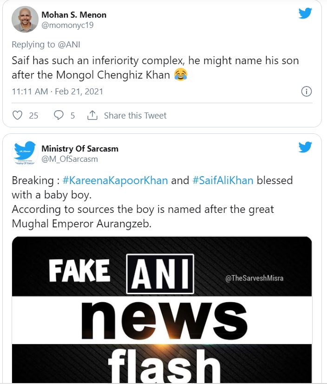Open the #SaifAliKhan hashtag
This screenshot has height=384, width=327.
pyautogui.click(x=223, y=180)
